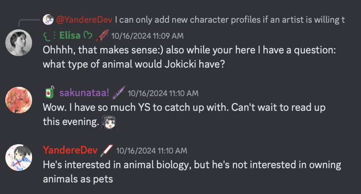Click the 11:09 AM timestamp on Elisa's message
Screen dimensions: 361x194
coord(147,36)
